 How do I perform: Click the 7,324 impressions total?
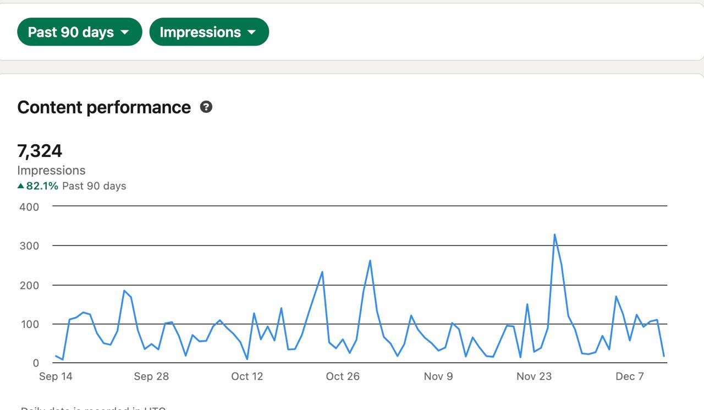pyautogui.click(x=40, y=150)
